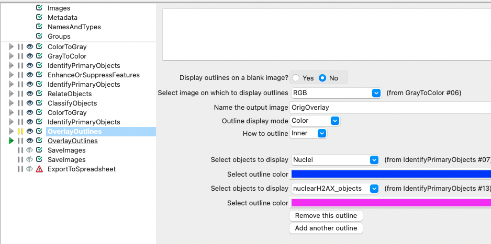Screen dimensions: 491x244
Task: Click the step triangle beside ClassifyObjects
Action: pyautogui.click(x=11, y=103)
